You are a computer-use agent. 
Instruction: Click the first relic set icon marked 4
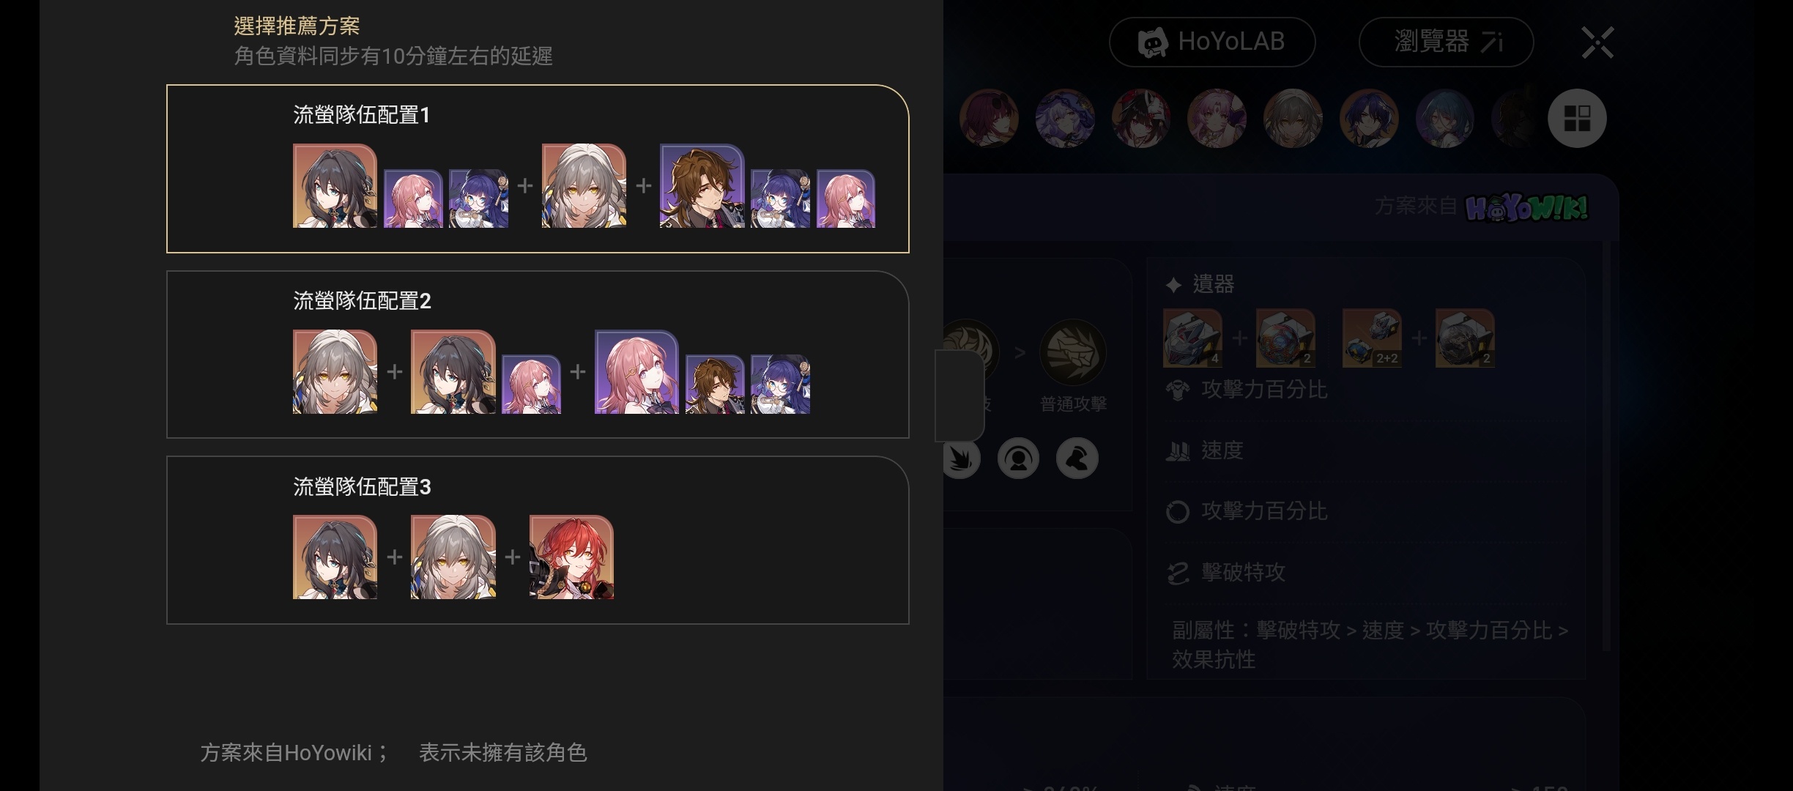(1192, 338)
